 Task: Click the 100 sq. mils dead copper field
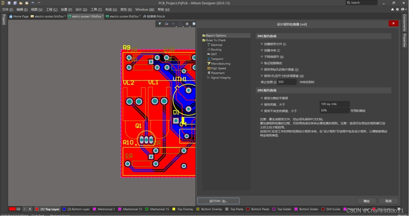point(334,104)
